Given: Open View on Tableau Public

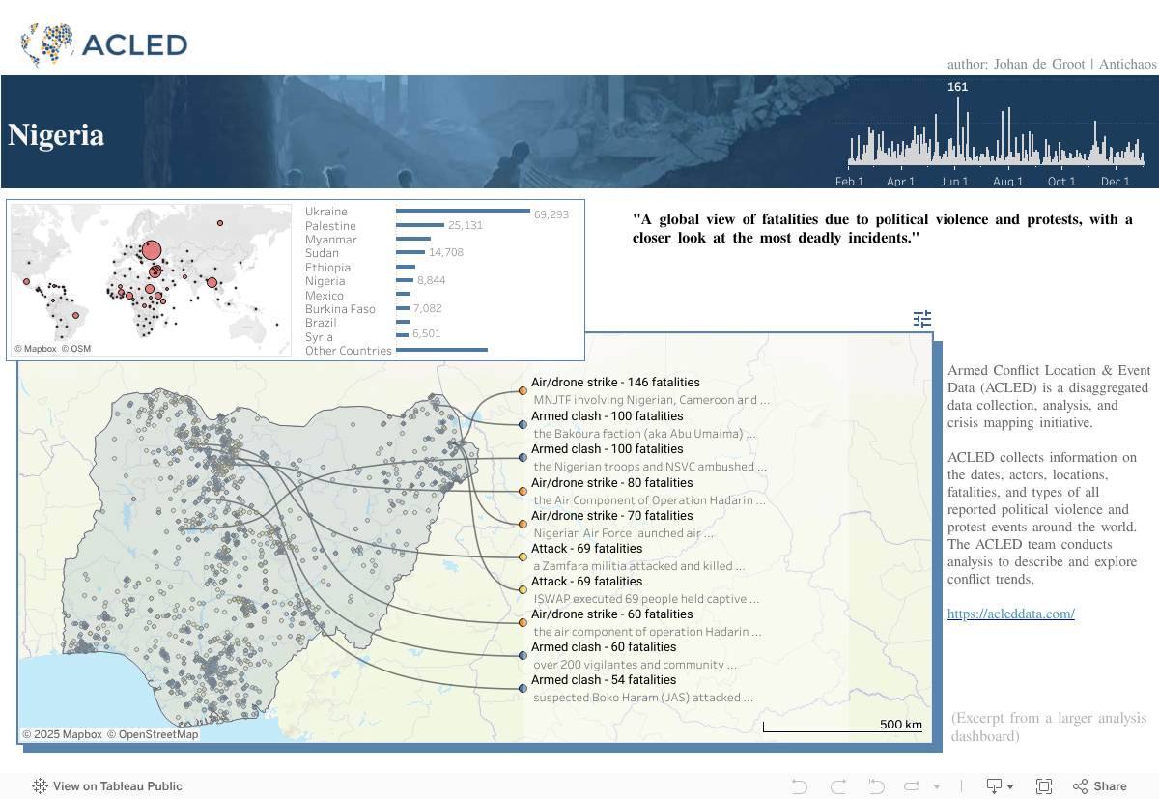Looking at the screenshot, I should pos(107,786).
